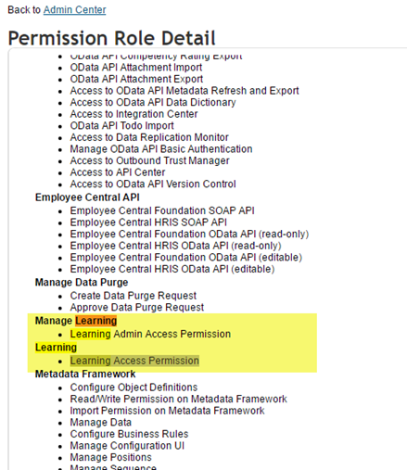
Task: Click Learning Admin Access Permission entry
Action: (x=150, y=334)
